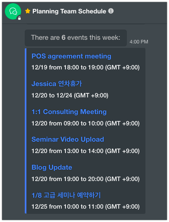169x222 pixels.
Task: Click the 12/20 from 13:00 to 14:00 time
Action: click(85, 151)
